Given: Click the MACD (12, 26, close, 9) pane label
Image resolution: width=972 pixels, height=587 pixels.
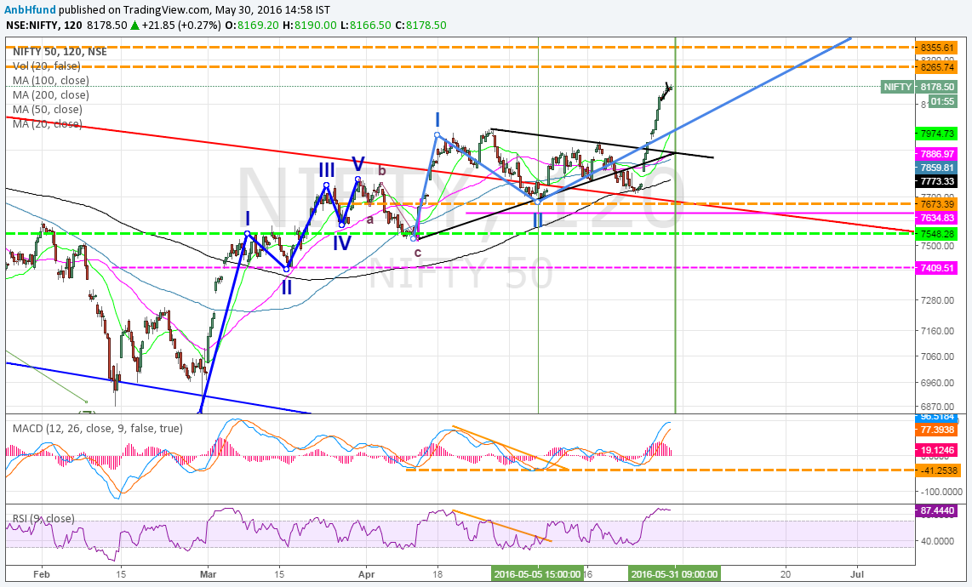Looking at the screenshot, I should [x=97, y=428].
